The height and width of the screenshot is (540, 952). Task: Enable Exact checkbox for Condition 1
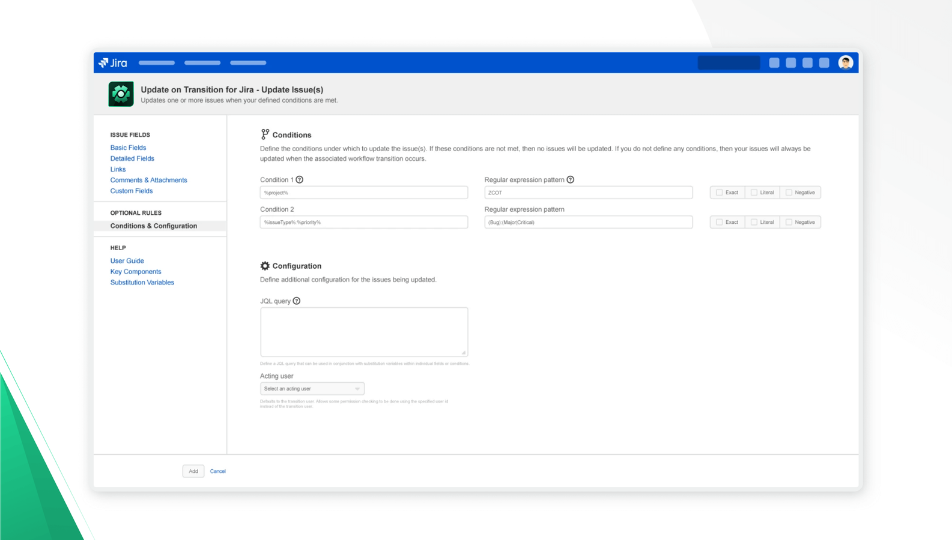click(x=719, y=193)
